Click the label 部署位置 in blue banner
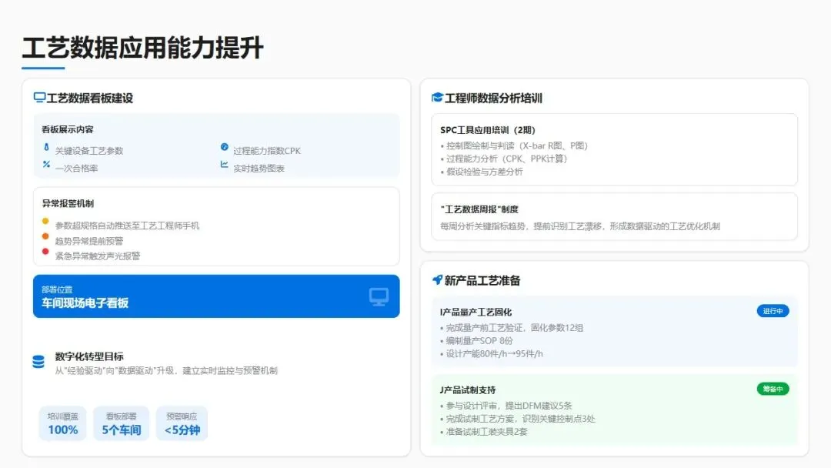The width and height of the screenshot is (831, 468). click(x=57, y=290)
